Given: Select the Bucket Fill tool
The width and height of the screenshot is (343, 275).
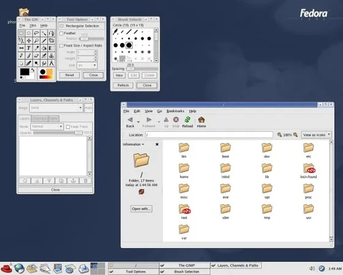Looking at the screenshot, I should (x=43, y=48).
